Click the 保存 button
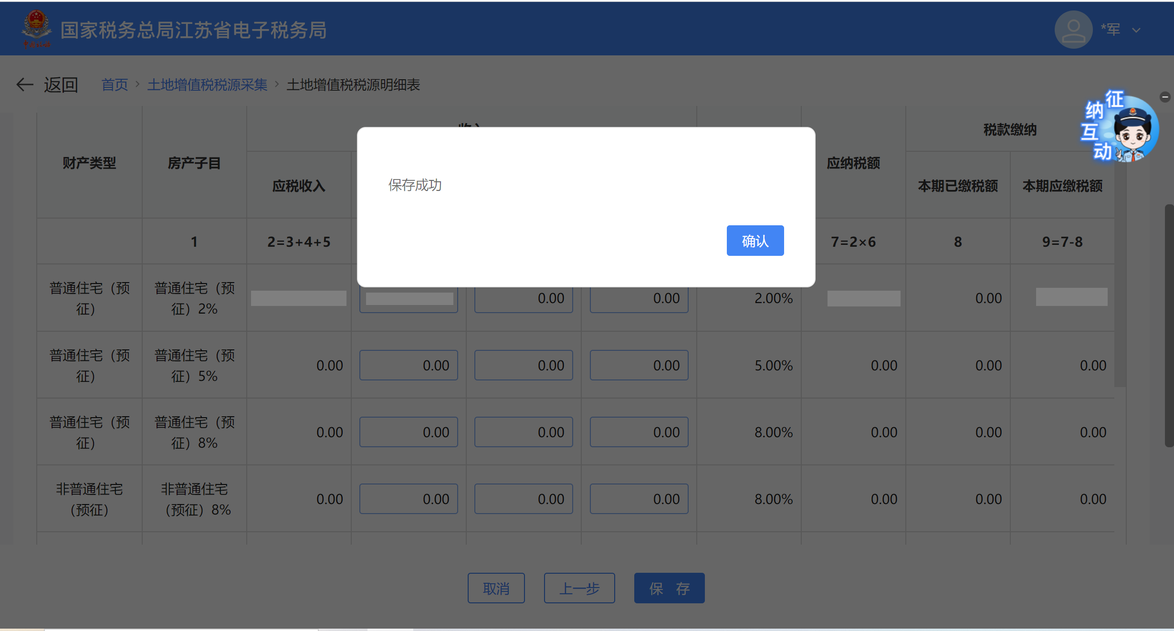 click(669, 588)
